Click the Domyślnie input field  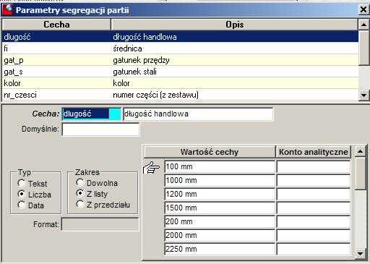(100, 129)
